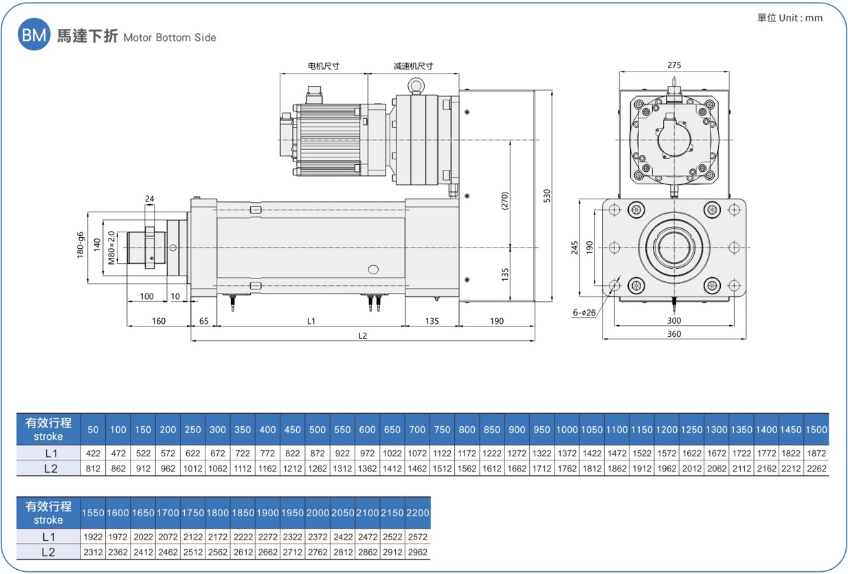Image resolution: width=848 pixels, height=574 pixels.
Task: Click L2 value 2962 in second table
Action: pos(418,552)
